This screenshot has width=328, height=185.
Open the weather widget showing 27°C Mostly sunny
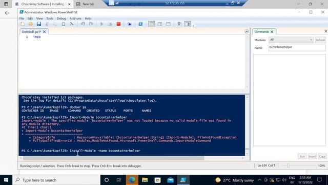tap(235, 180)
